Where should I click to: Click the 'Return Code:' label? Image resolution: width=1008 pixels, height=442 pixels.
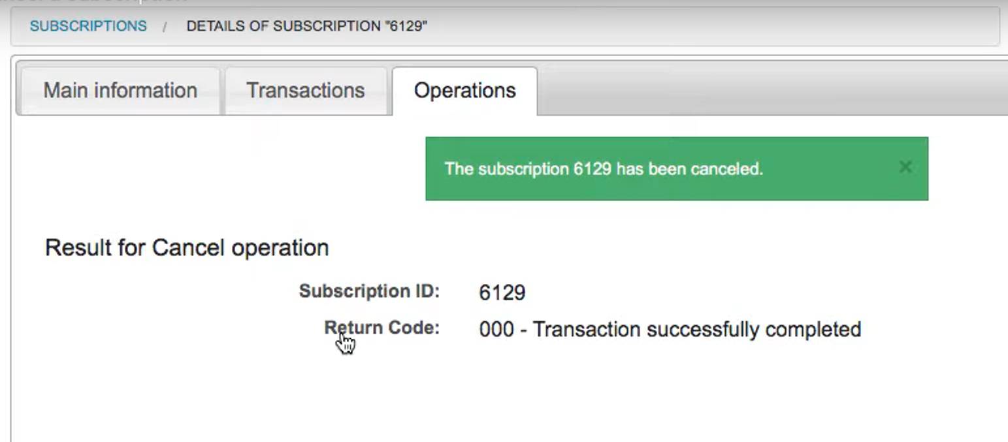pos(382,328)
